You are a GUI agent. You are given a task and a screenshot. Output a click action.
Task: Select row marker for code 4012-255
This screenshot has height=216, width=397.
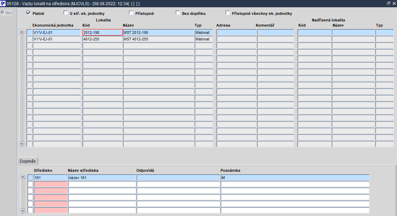(29, 39)
